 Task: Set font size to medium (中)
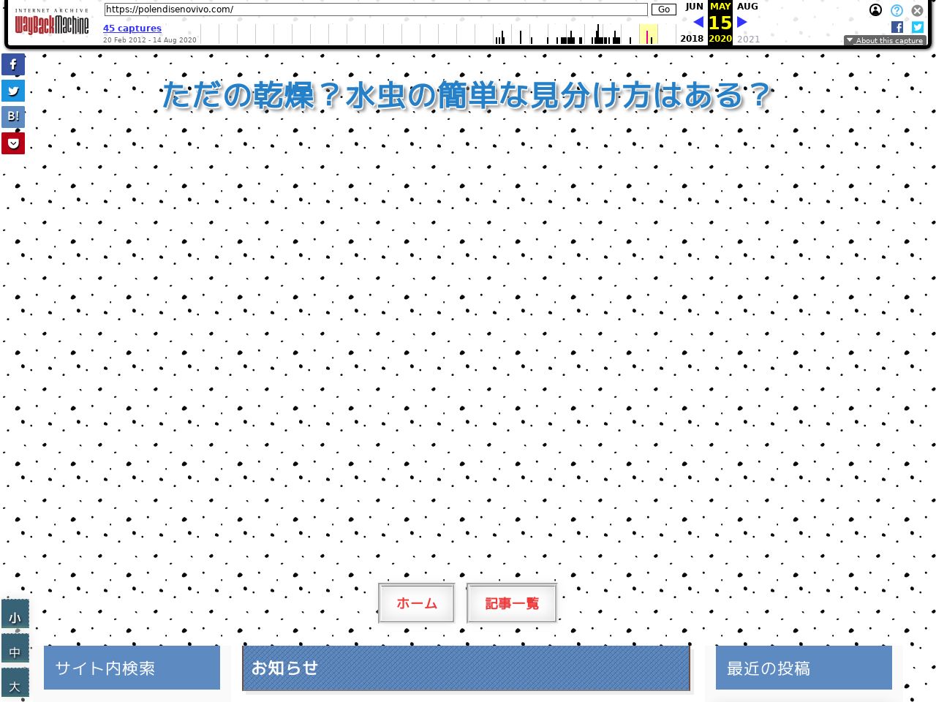15,652
